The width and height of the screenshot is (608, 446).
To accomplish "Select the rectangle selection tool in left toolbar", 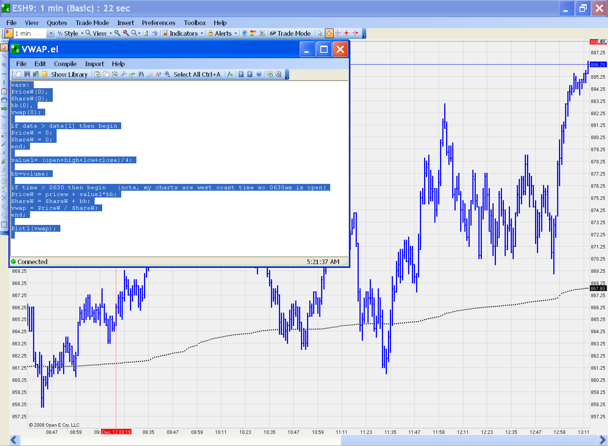I will point(4,225).
